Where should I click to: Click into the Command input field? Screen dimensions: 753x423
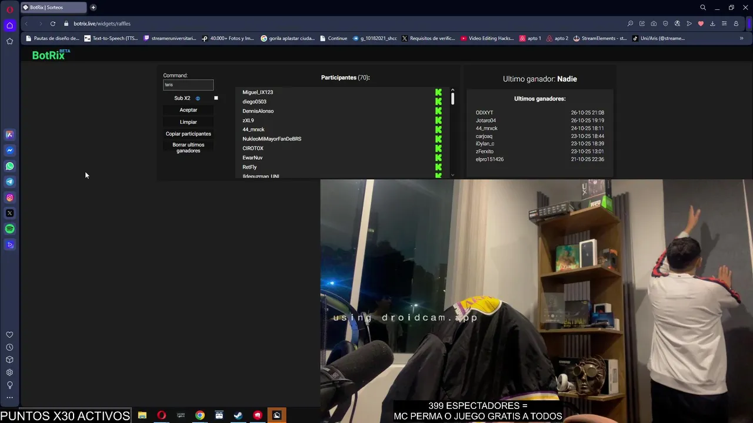(x=188, y=85)
